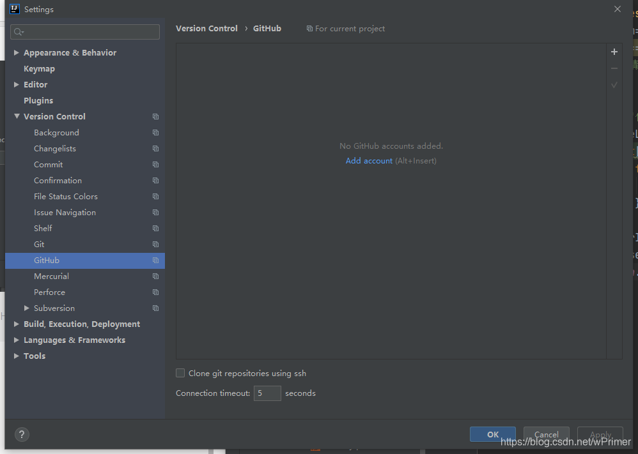Enable Clone git repositories using ssh
Image resolution: width=638 pixels, height=454 pixels.
[180, 373]
